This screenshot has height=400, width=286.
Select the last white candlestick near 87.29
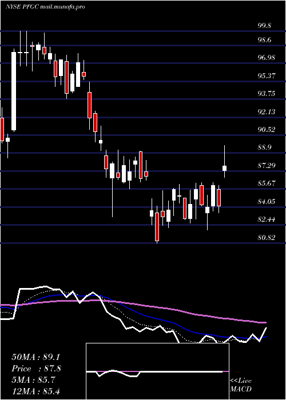(x=224, y=168)
